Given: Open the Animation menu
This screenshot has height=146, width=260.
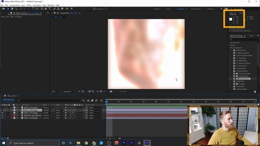Looking at the screenshot, I should [x=37, y=5].
